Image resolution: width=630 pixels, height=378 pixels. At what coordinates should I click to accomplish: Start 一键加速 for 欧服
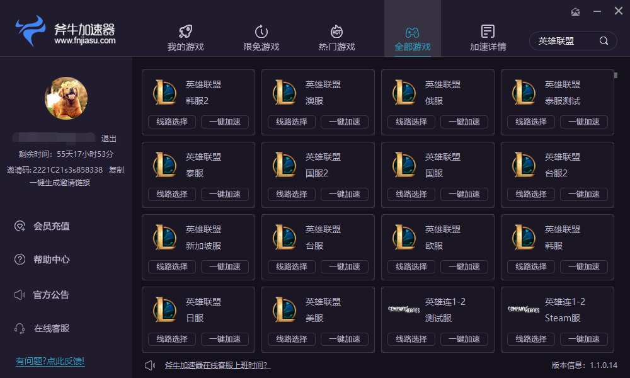464,266
